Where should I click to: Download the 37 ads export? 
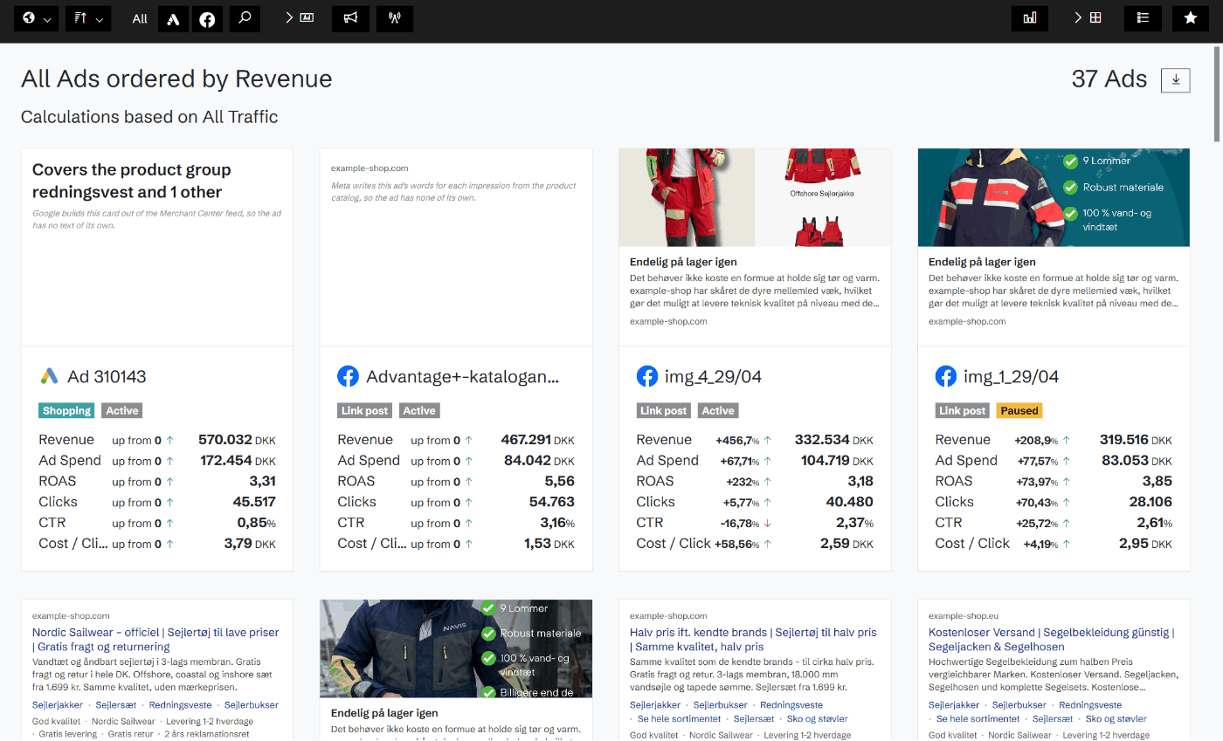click(1176, 79)
